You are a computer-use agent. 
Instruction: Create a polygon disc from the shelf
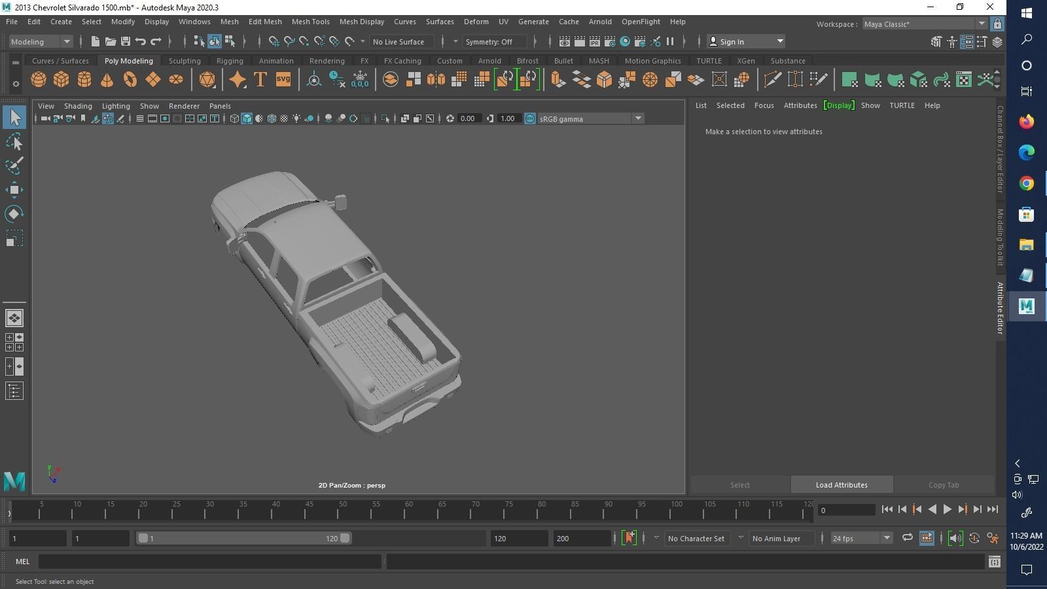tap(176, 80)
